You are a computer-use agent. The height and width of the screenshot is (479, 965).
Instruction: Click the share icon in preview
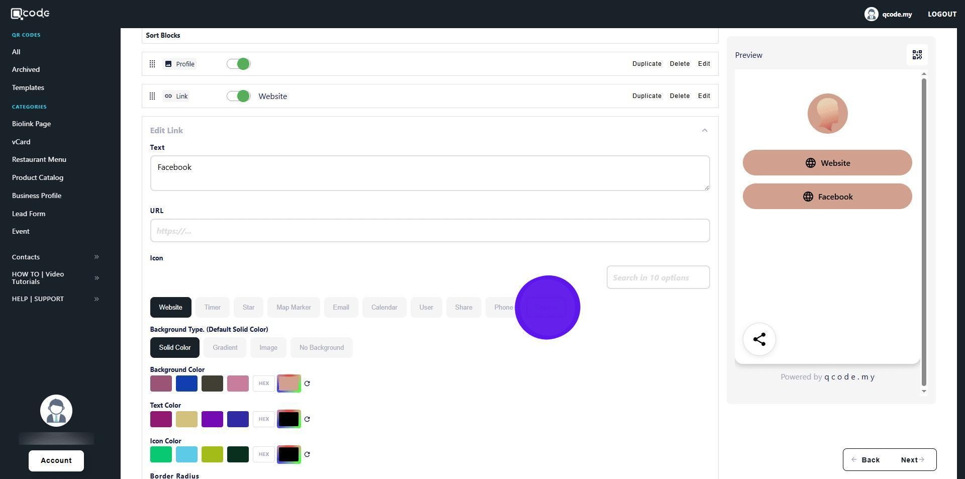coord(759,339)
